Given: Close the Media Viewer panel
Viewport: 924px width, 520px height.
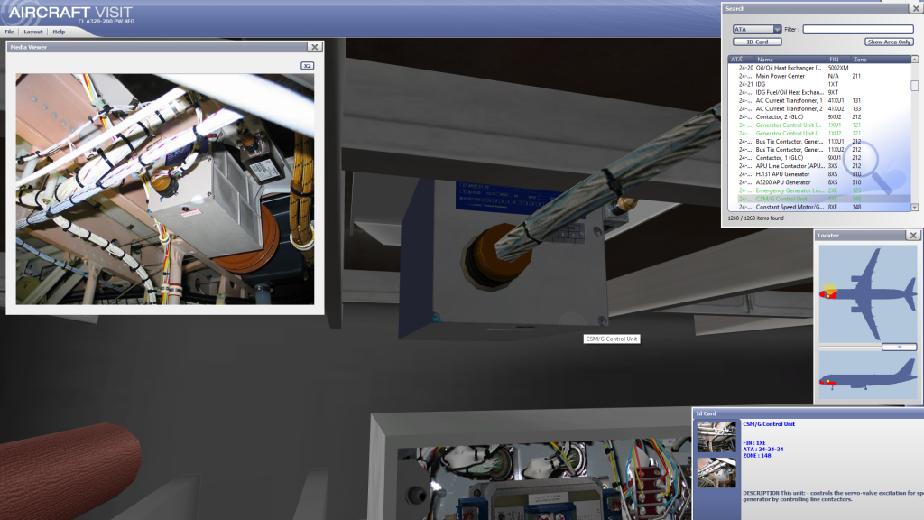Looking at the screenshot, I should [315, 47].
